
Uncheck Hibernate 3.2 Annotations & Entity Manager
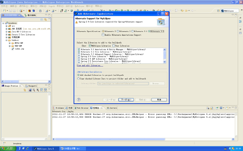pyautogui.click(x=79, y=49)
